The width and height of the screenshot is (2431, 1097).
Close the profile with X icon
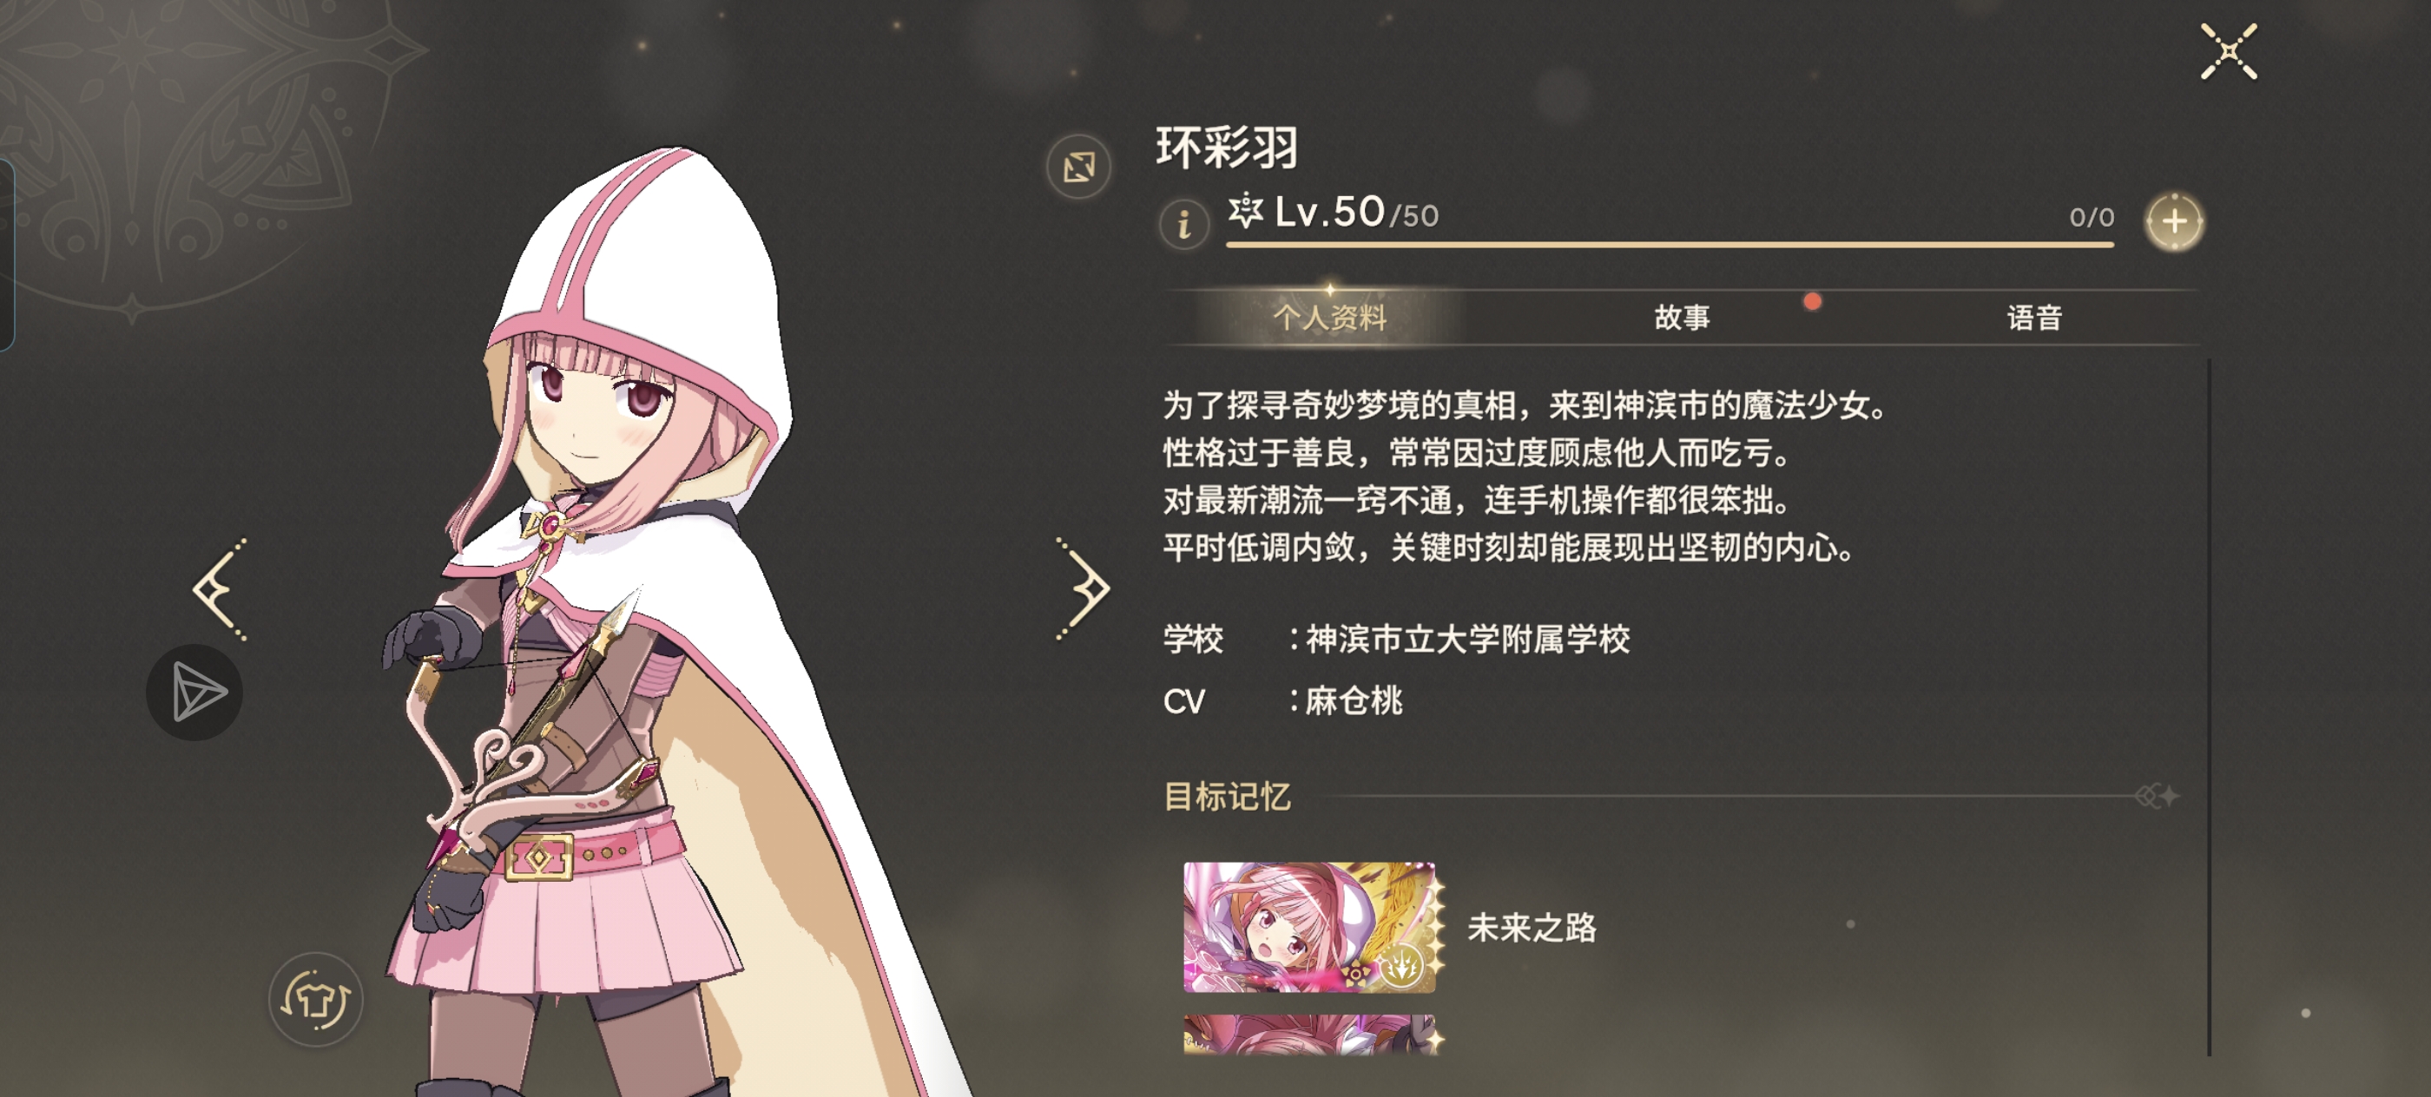(x=2229, y=52)
